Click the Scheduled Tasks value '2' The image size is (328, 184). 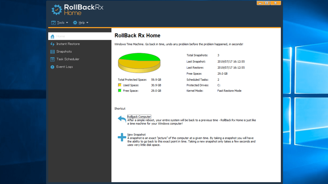coord(218,80)
